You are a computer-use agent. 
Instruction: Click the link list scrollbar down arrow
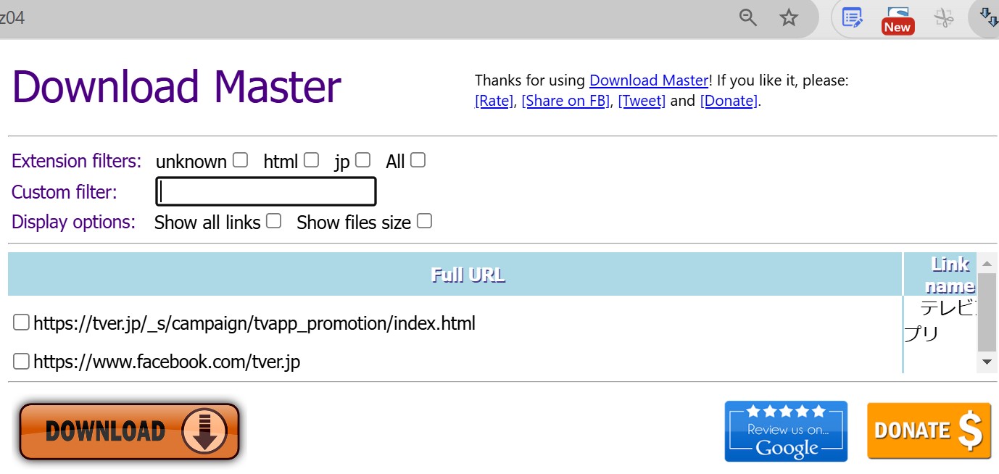click(x=987, y=361)
